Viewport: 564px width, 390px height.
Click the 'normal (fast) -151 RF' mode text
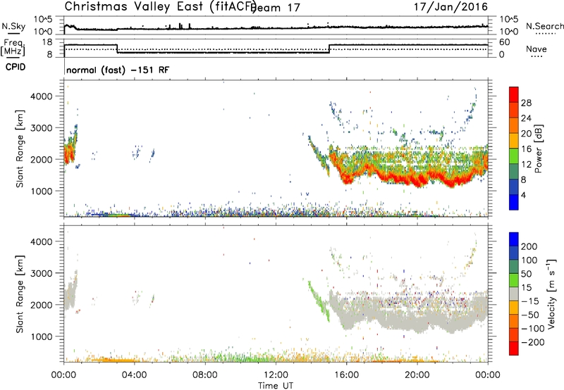pyautogui.click(x=117, y=70)
